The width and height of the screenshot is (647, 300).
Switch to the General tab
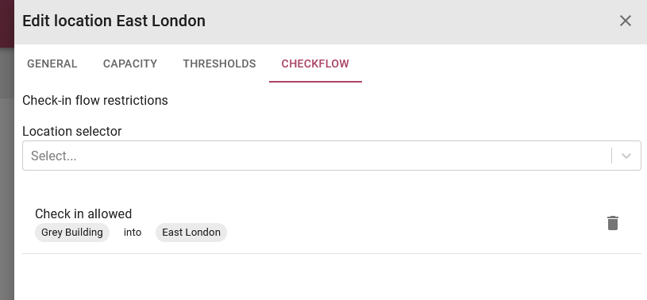pos(52,63)
